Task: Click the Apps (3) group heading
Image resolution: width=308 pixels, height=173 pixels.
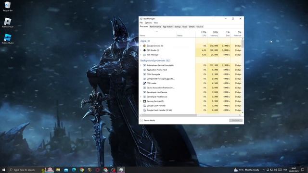Action: click(x=145, y=41)
